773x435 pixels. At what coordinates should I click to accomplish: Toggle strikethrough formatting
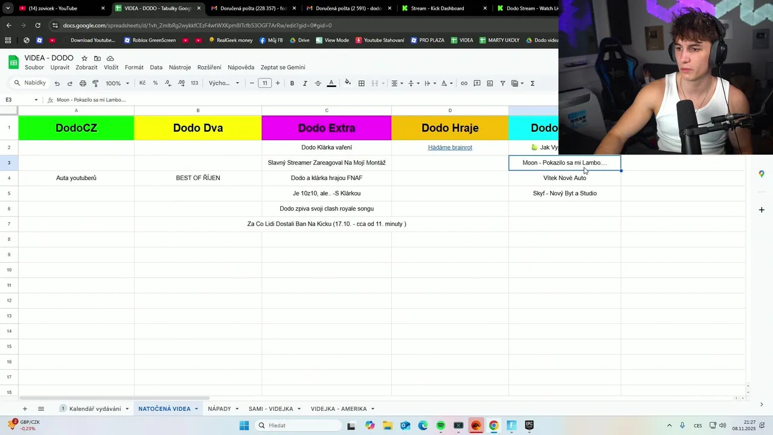(318, 83)
